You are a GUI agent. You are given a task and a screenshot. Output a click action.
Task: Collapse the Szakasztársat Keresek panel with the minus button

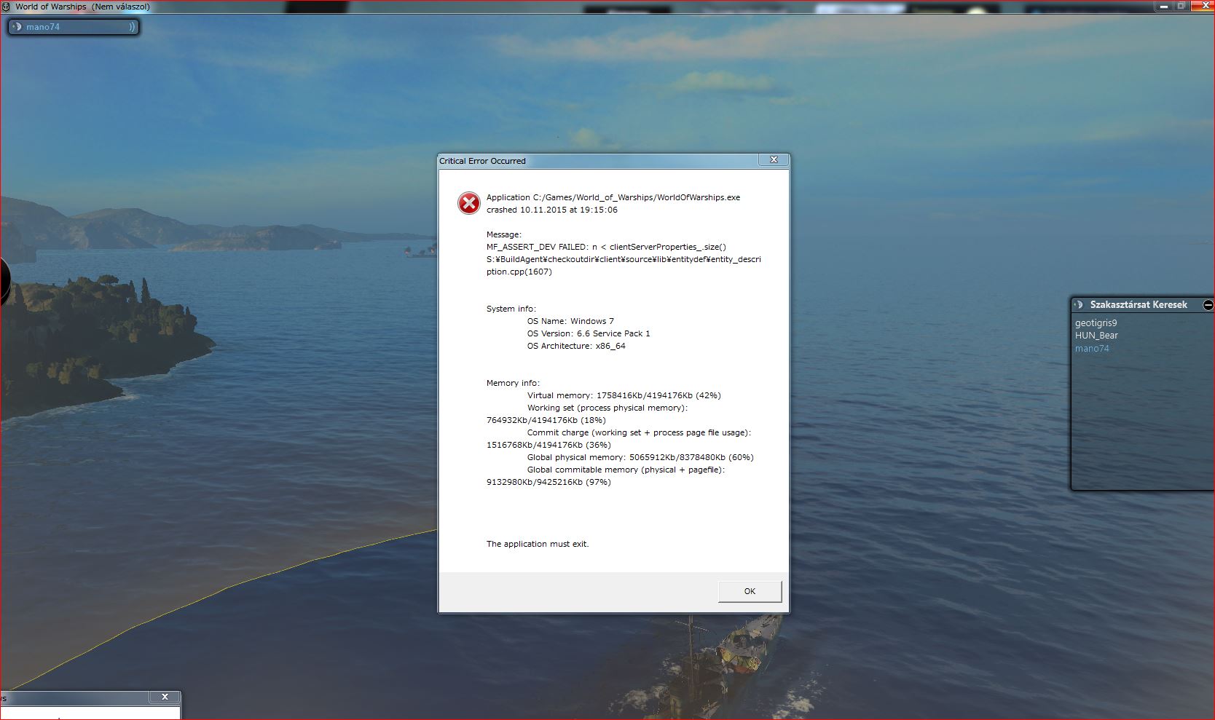(x=1208, y=305)
